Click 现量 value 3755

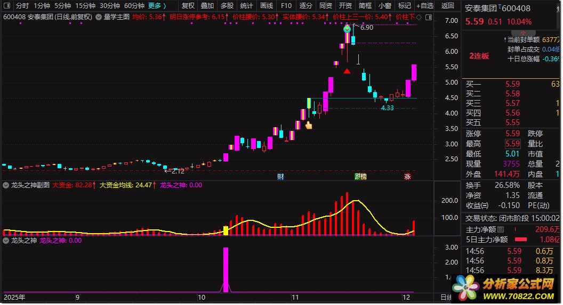[x=511, y=164]
